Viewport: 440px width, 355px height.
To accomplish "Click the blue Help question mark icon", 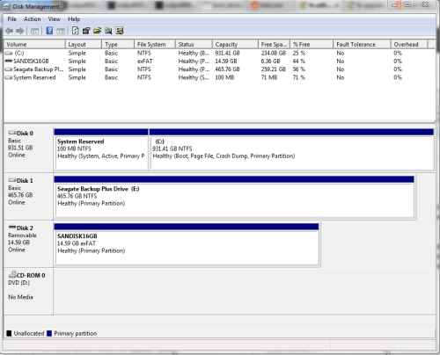I will (49, 31).
